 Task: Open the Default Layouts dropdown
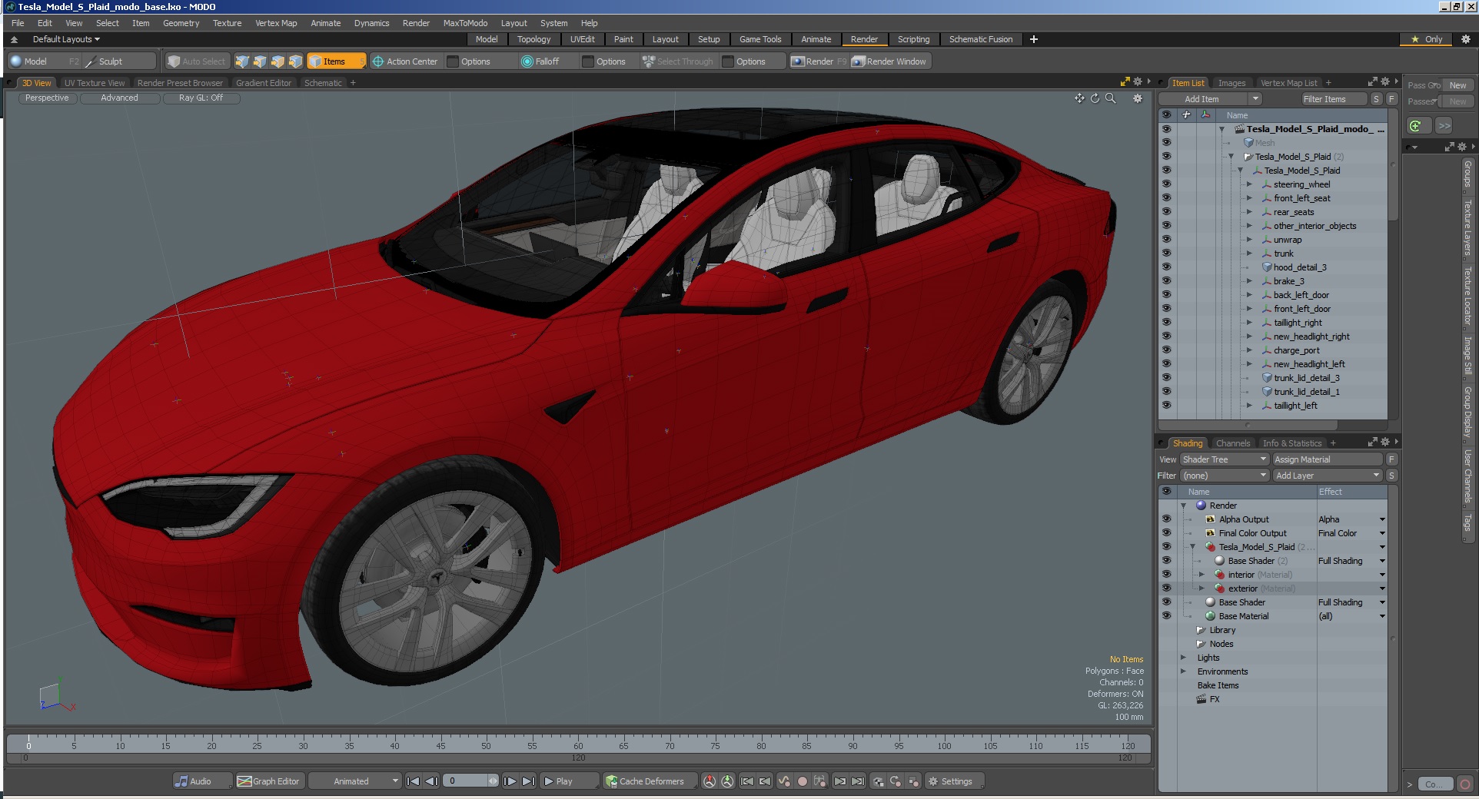click(x=66, y=39)
